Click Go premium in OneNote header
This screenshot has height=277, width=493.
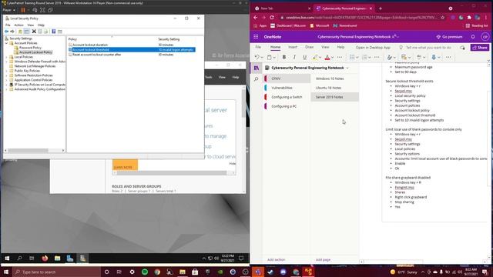point(449,37)
